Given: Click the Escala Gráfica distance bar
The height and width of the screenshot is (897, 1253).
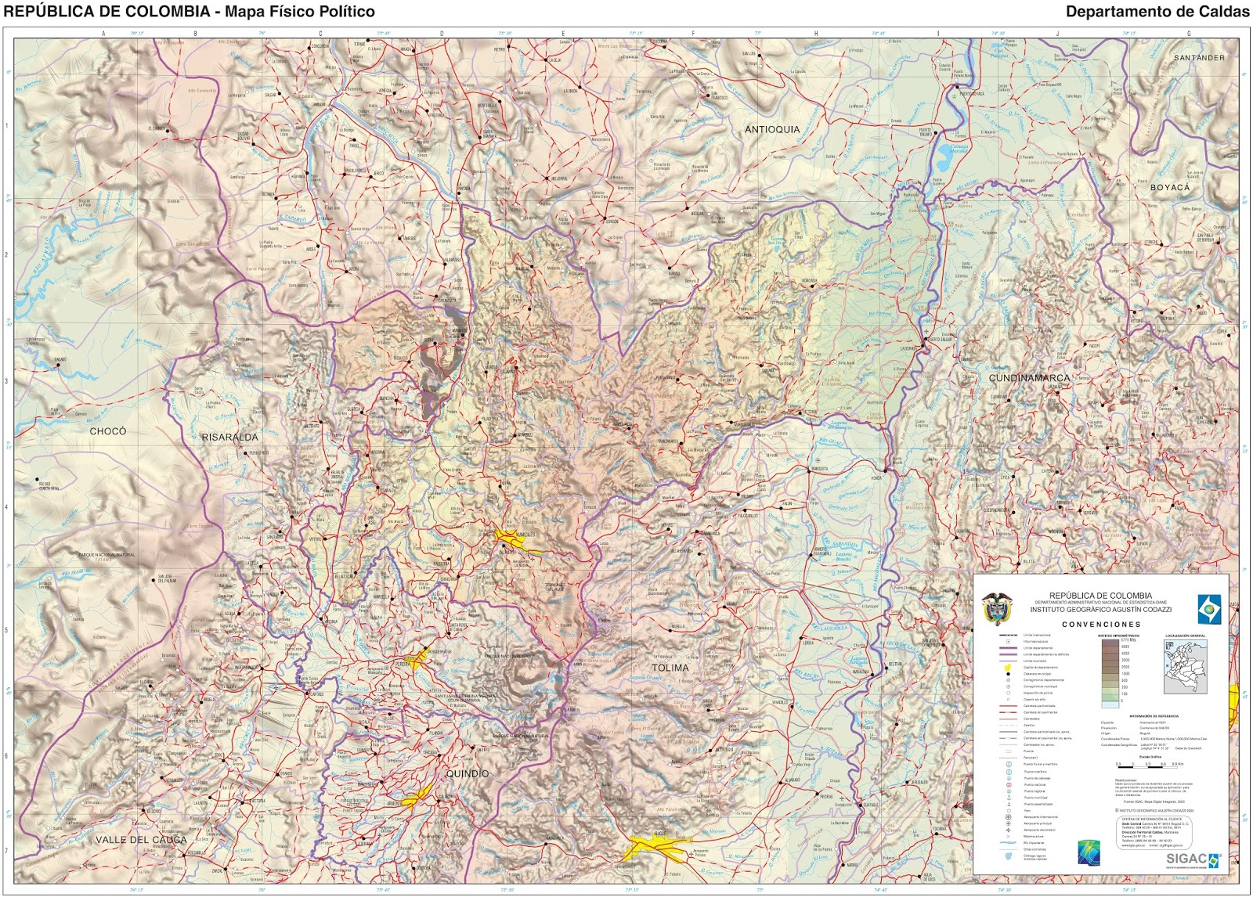Looking at the screenshot, I should click(x=1149, y=766).
